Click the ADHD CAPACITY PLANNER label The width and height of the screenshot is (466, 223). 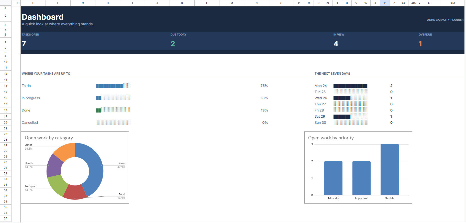click(445, 20)
